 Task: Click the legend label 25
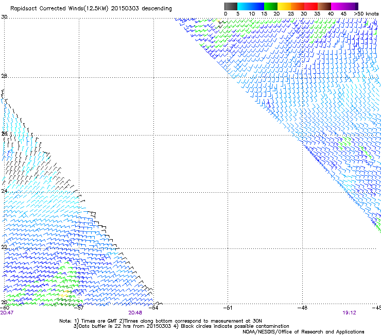(291, 14)
